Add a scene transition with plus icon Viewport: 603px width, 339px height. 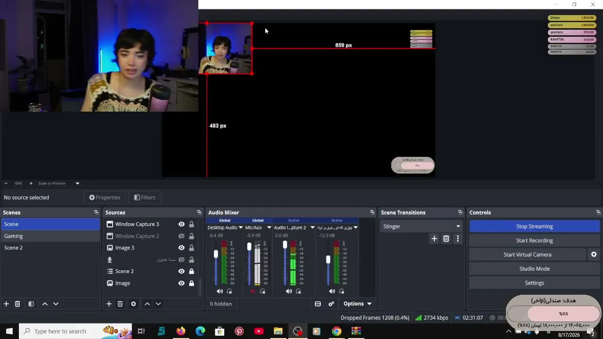point(434,239)
